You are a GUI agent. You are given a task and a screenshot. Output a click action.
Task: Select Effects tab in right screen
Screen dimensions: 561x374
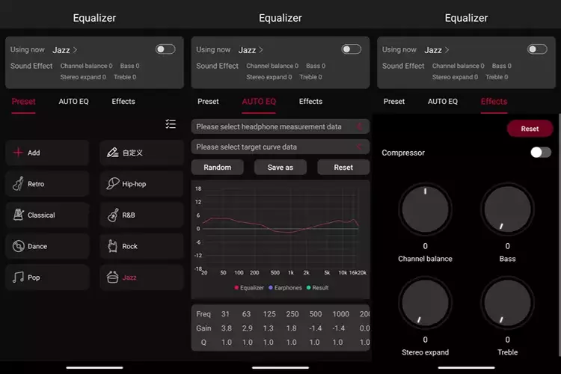click(494, 101)
